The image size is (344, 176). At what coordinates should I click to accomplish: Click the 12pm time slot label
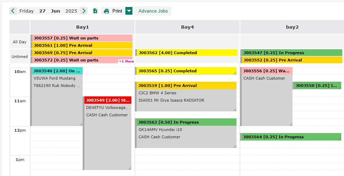point(20,130)
